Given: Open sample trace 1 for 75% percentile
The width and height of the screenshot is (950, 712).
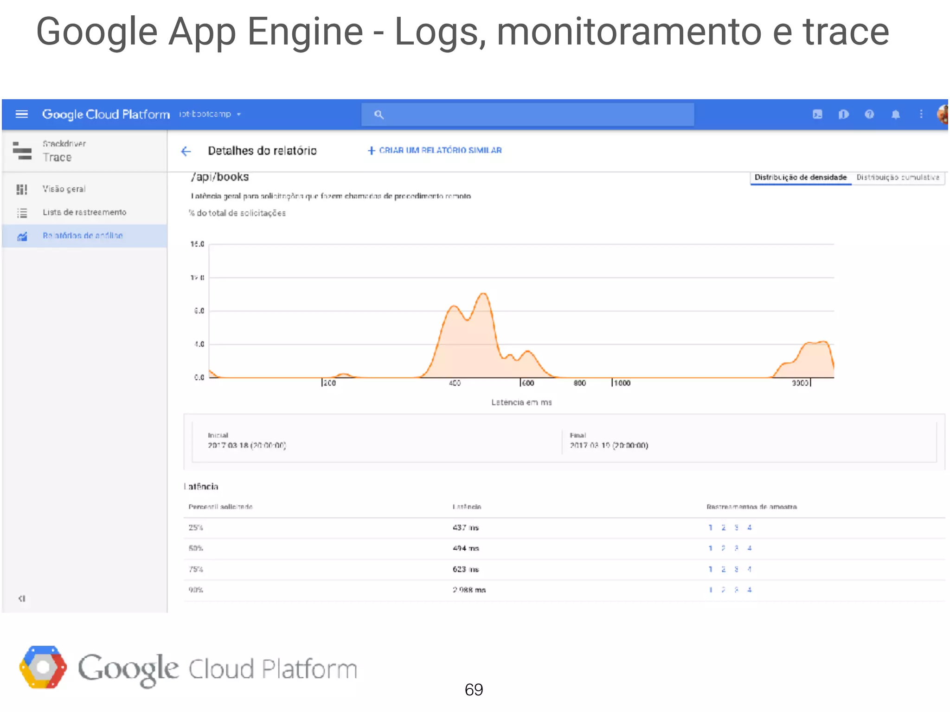Looking at the screenshot, I should tap(710, 569).
